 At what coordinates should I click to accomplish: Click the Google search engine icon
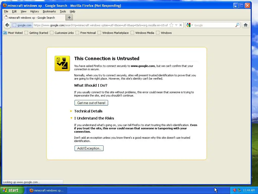pyautogui.click(x=188, y=25)
